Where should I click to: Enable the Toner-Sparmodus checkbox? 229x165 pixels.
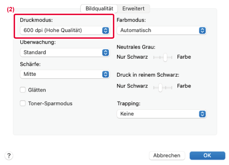pyautogui.click(x=23, y=103)
